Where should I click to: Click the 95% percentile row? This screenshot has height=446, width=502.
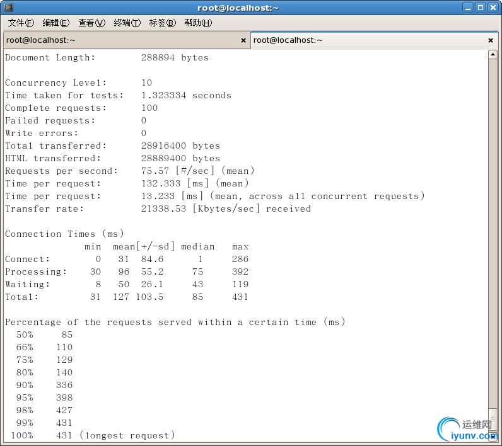pos(45,397)
